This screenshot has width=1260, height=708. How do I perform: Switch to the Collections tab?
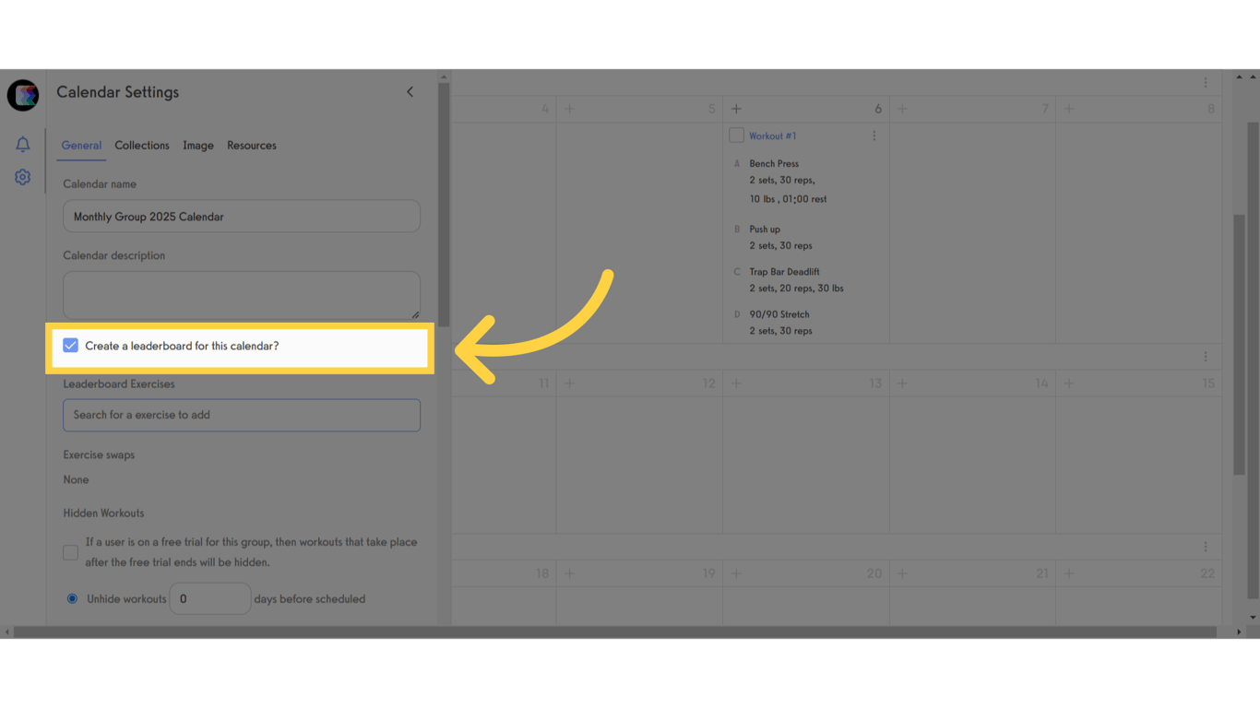[142, 146]
